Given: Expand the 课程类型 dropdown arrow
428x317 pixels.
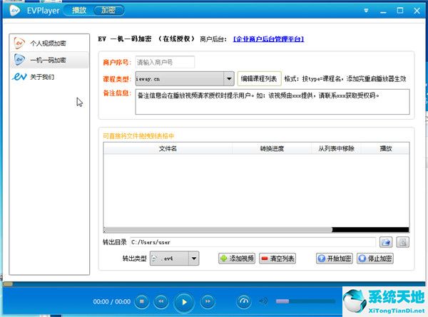Looking at the screenshot, I should coord(229,79).
